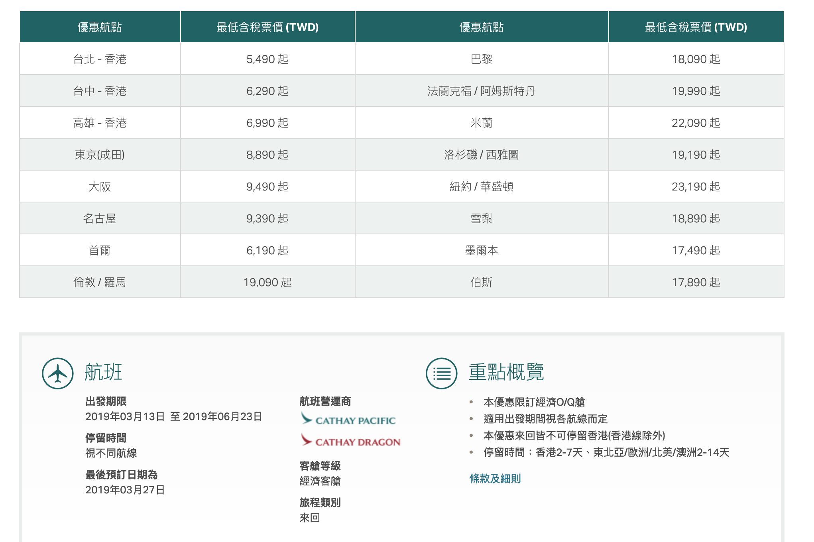This screenshot has height=542, width=814.
Task: Select the 倫敦 / 羅馬 destination cell
Action: [x=100, y=282]
